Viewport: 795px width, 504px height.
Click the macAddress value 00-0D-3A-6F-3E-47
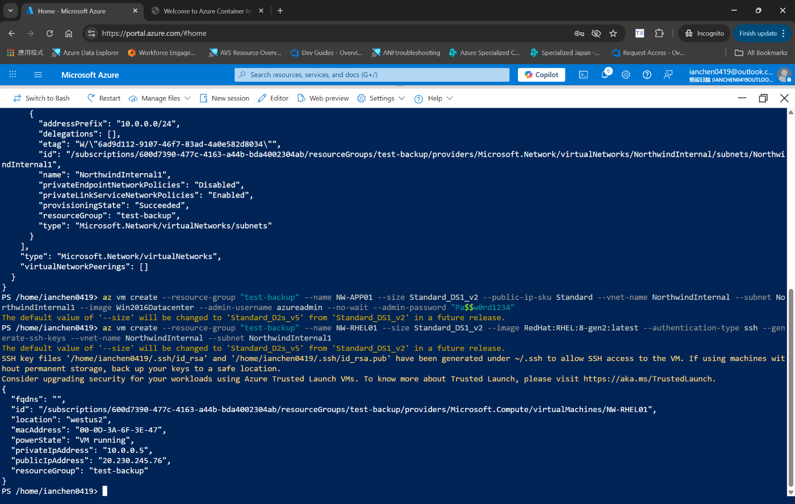(119, 430)
